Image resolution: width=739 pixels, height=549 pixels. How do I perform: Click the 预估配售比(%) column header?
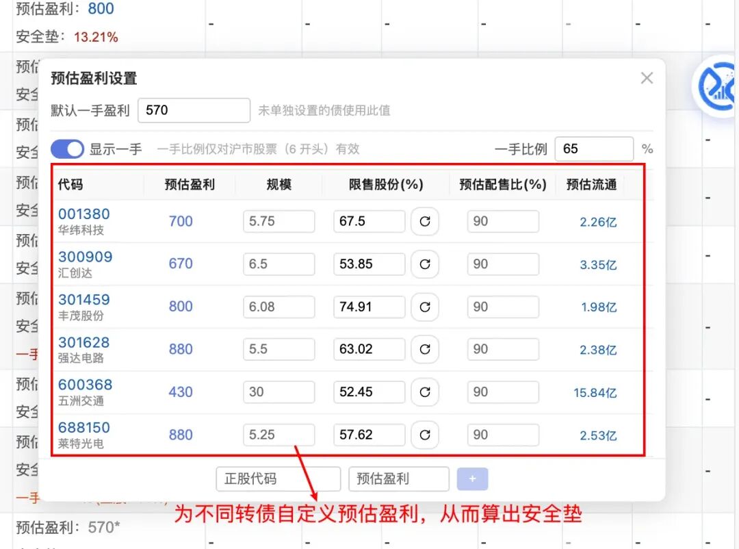coord(503,184)
